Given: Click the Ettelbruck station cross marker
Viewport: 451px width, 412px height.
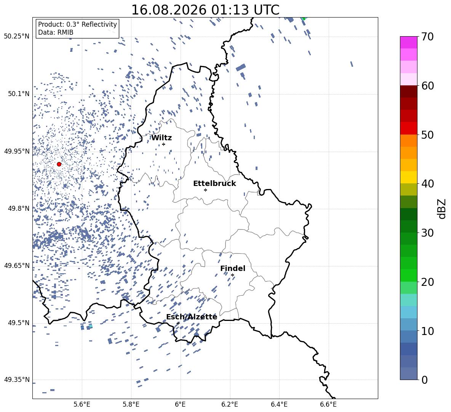Looking at the screenshot, I should [205, 190].
